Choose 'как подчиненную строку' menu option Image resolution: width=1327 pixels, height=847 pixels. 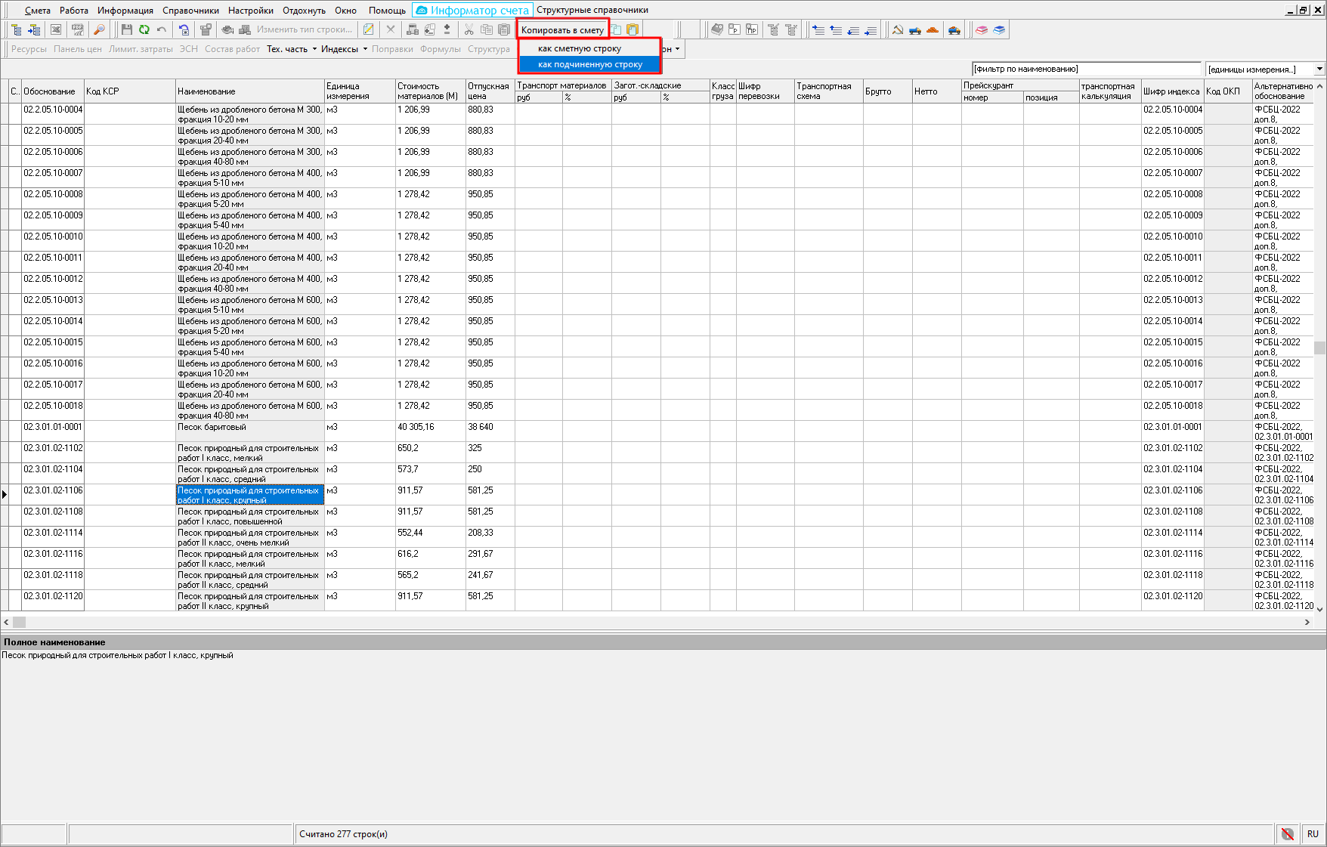pyautogui.click(x=589, y=64)
